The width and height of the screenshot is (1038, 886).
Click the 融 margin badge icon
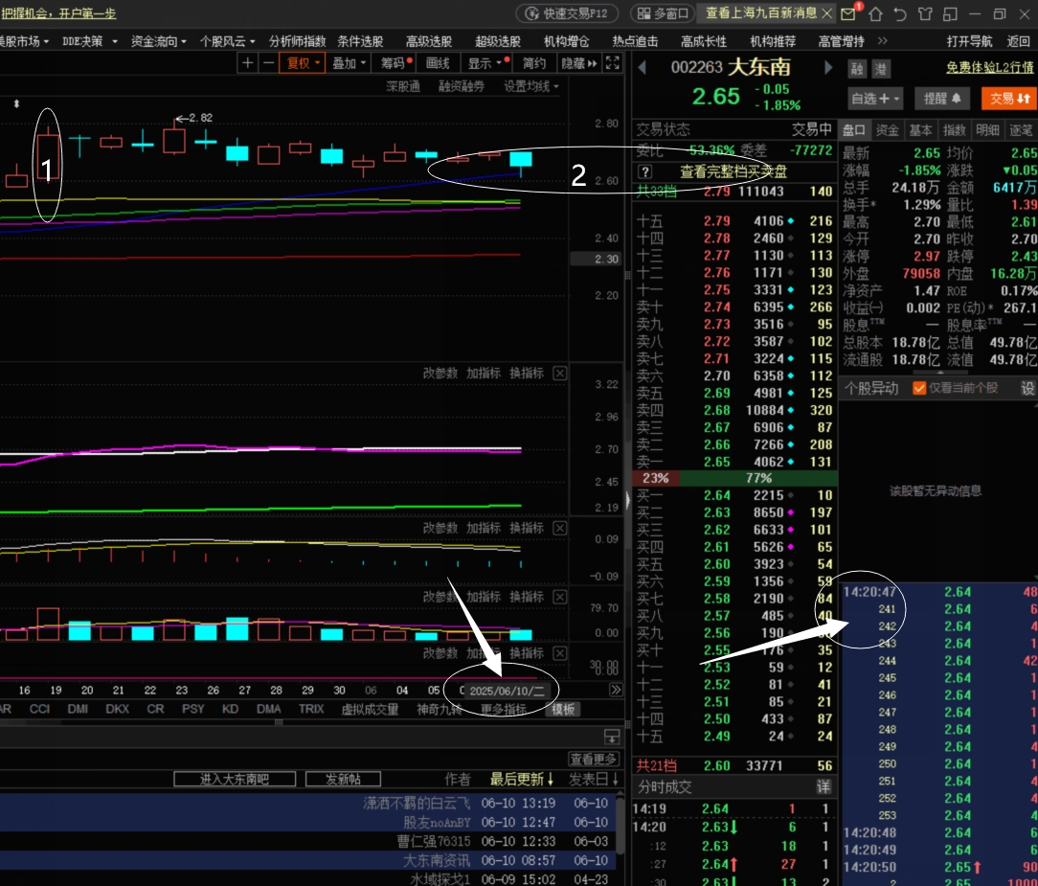(x=857, y=68)
